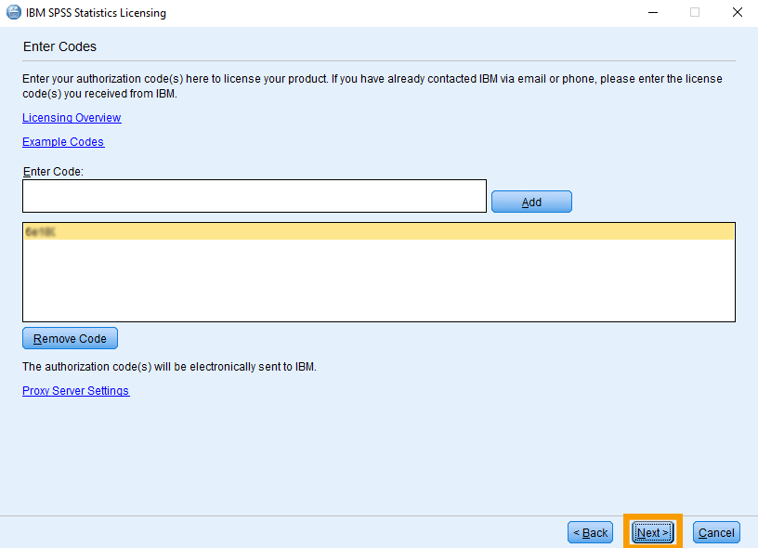This screenshot has height=548, width=758.
Task: Click the IBM SPSS Statistics title bar icon
Action: (x=14, y=13)
